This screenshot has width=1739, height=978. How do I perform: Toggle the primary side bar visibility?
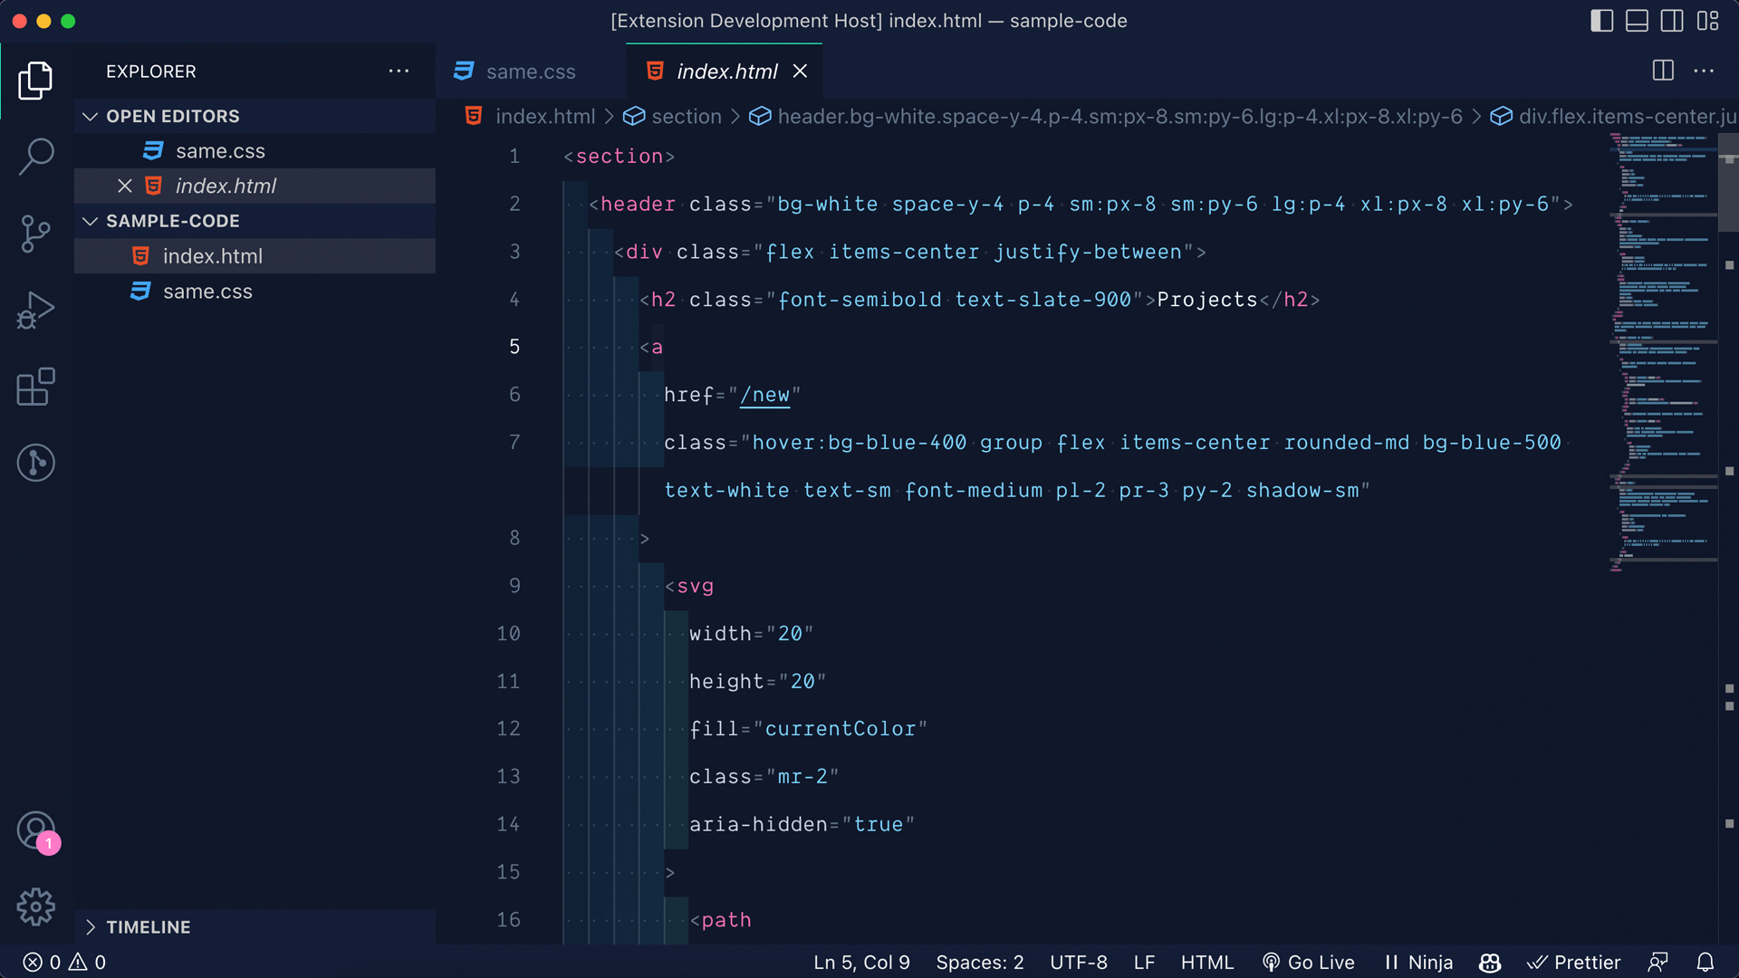coord(1601,21)
